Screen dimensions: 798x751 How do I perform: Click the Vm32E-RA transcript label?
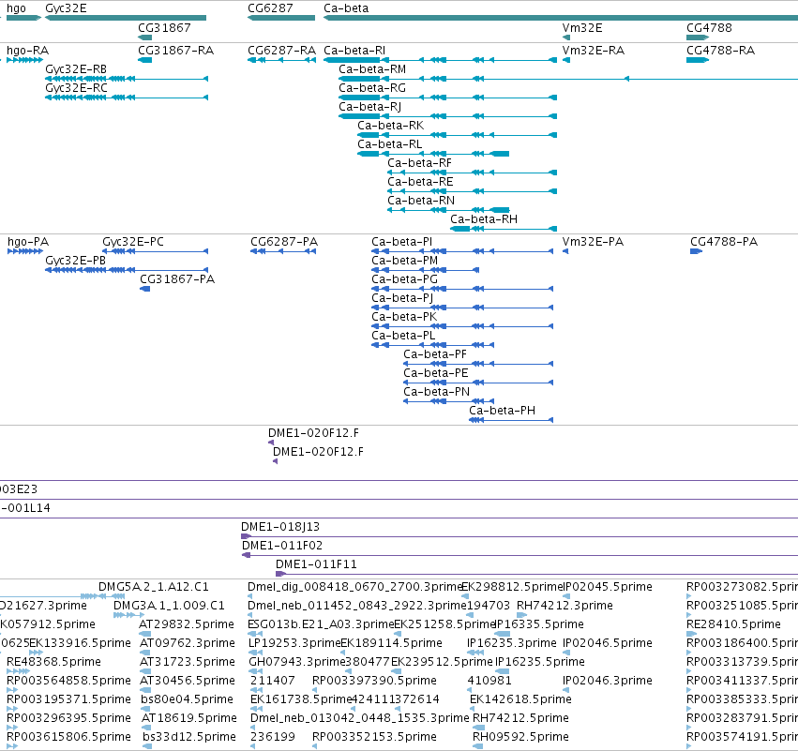click(x=594, y=51)
